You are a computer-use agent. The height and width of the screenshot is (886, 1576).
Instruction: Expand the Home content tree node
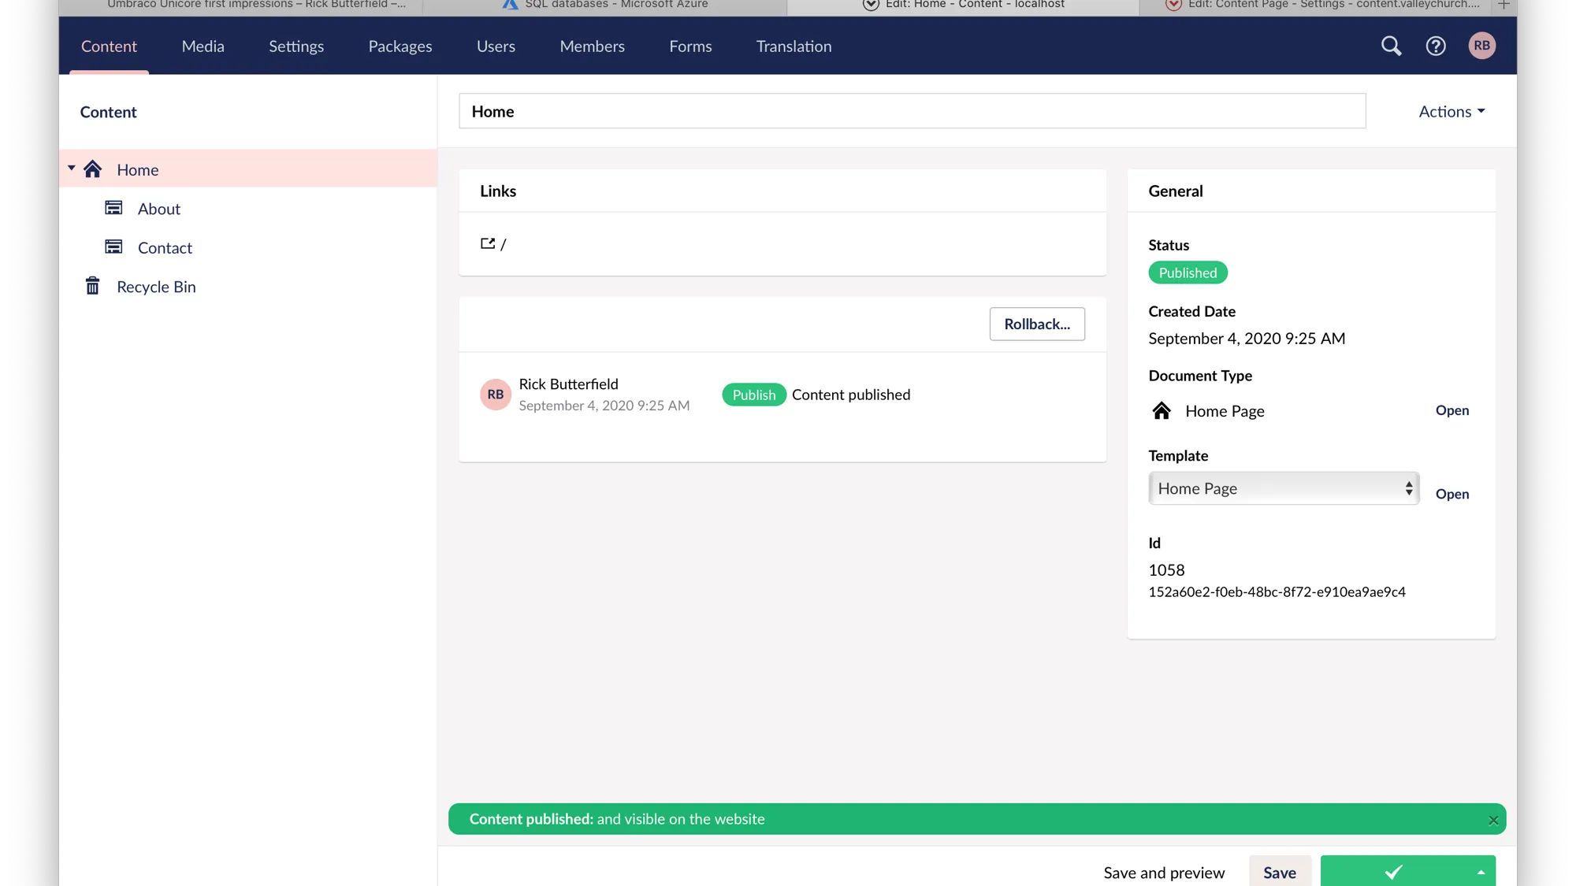point(70,169)
